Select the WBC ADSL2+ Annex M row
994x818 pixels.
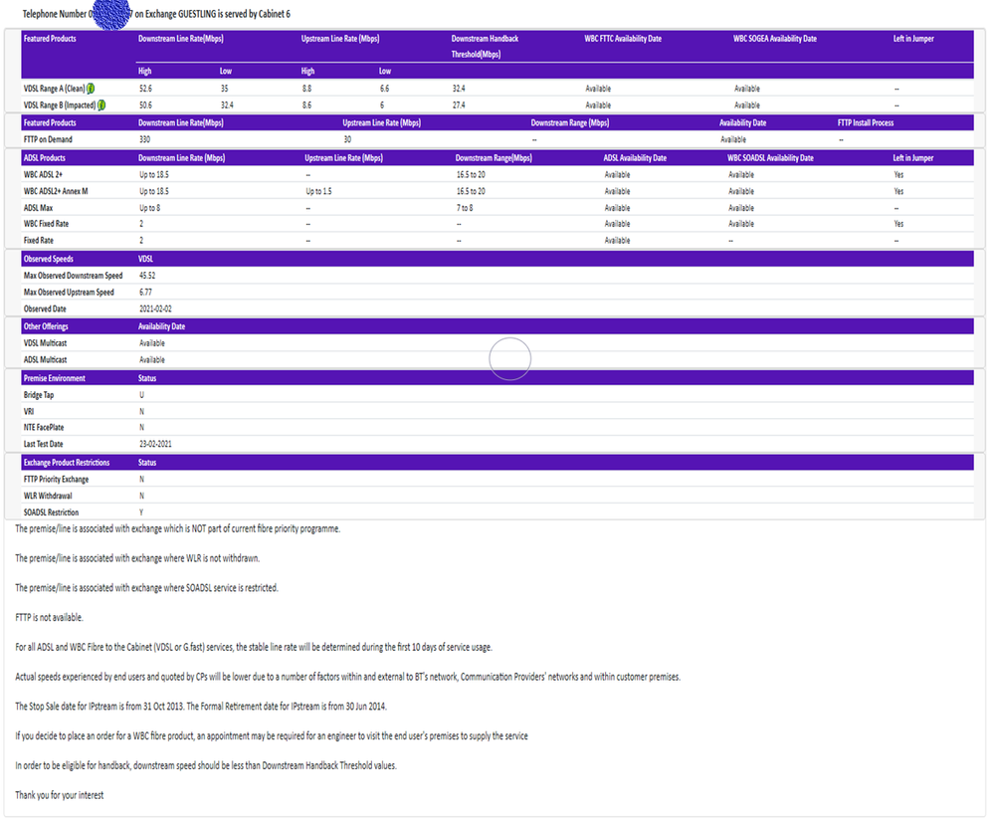[56, 191]
